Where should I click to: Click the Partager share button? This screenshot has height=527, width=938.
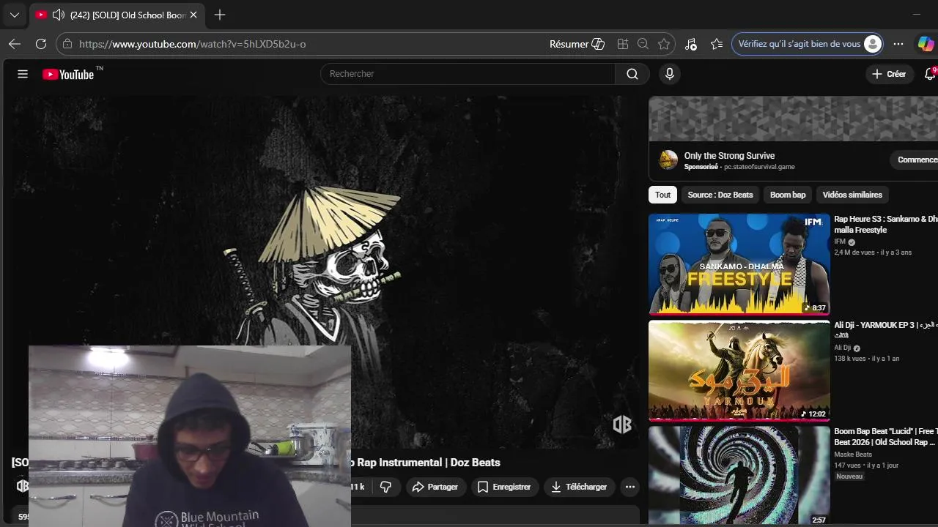pos(435,487)
